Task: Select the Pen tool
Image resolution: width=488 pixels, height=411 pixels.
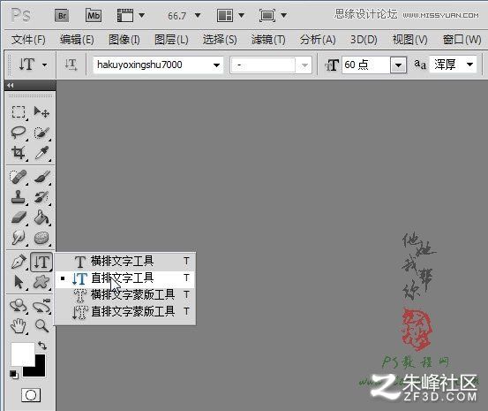Action: click(19, 262)
